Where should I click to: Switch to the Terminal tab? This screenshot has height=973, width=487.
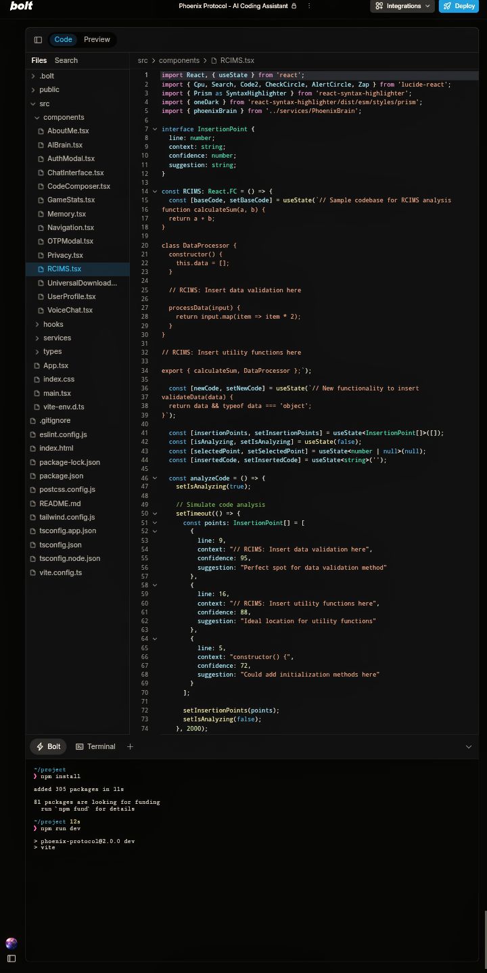point(95,746)
